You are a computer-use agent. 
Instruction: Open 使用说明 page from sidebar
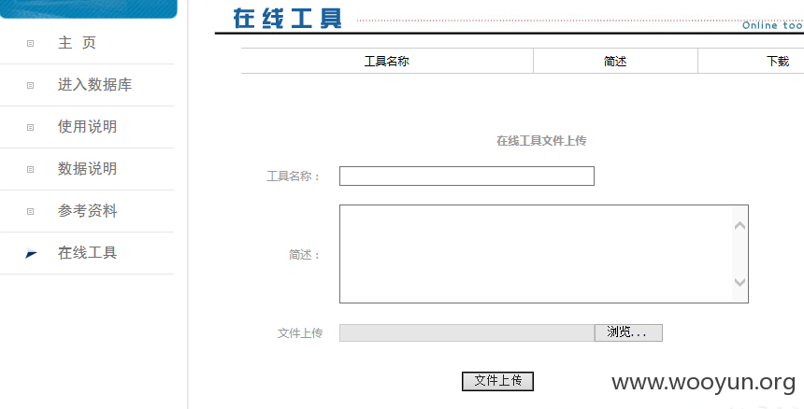tap(87, 127)
